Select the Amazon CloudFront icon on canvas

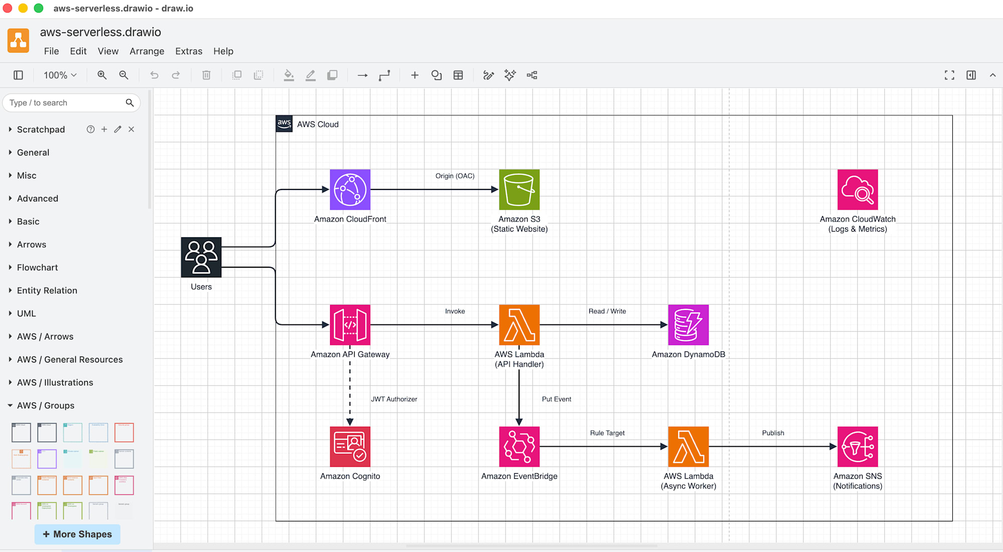350,190
